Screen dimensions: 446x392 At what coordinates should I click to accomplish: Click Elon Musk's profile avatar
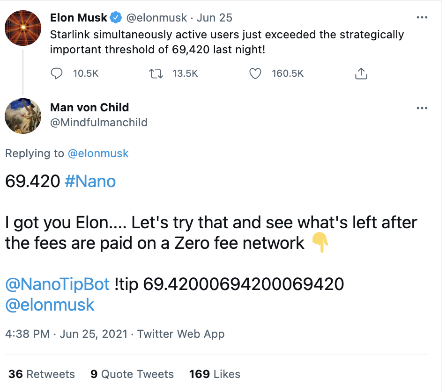(x=22, y=28)
